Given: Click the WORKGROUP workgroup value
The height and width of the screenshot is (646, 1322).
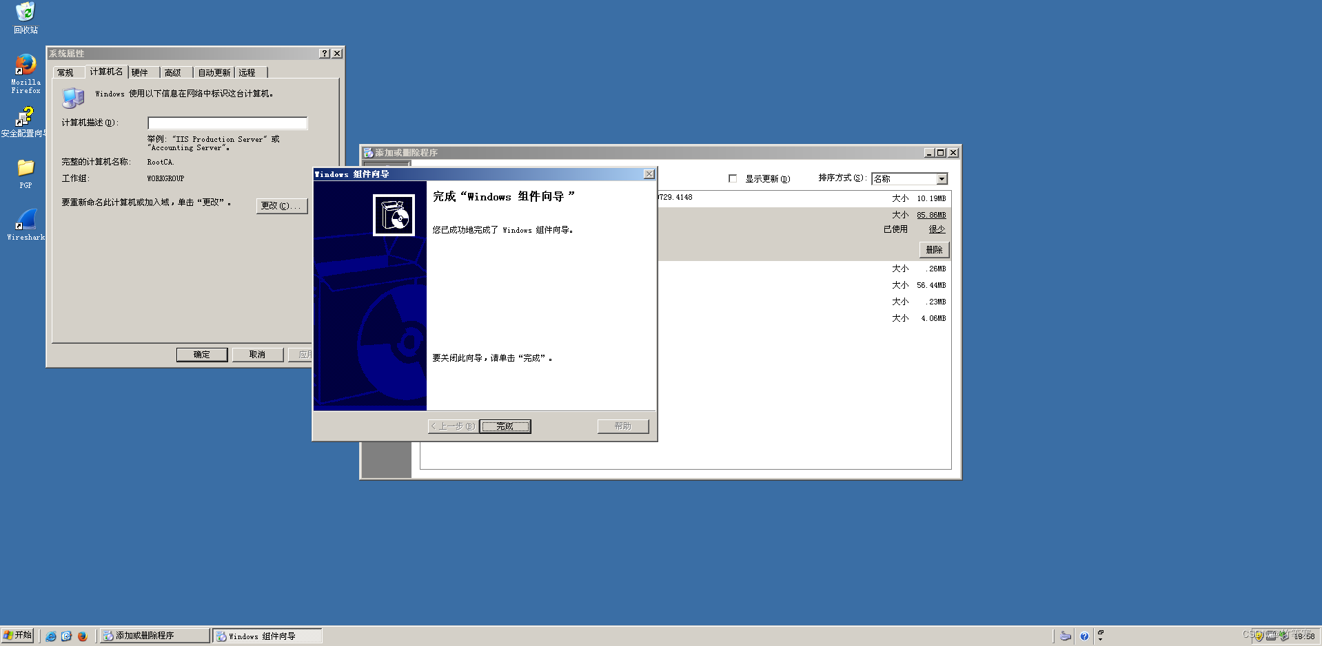Looking at the screenshot, I should (165, 179).
